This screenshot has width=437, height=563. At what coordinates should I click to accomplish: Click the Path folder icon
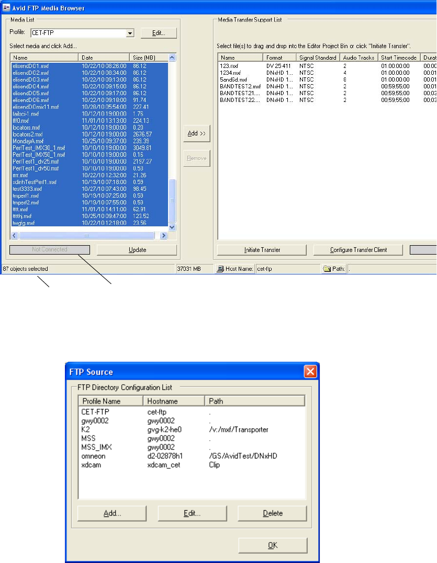tap(327, 269)
